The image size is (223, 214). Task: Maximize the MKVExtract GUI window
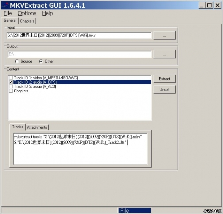[209, 6]
